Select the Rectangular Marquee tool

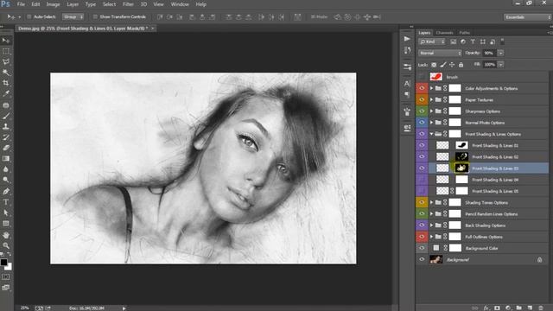[x=6, y=52]
